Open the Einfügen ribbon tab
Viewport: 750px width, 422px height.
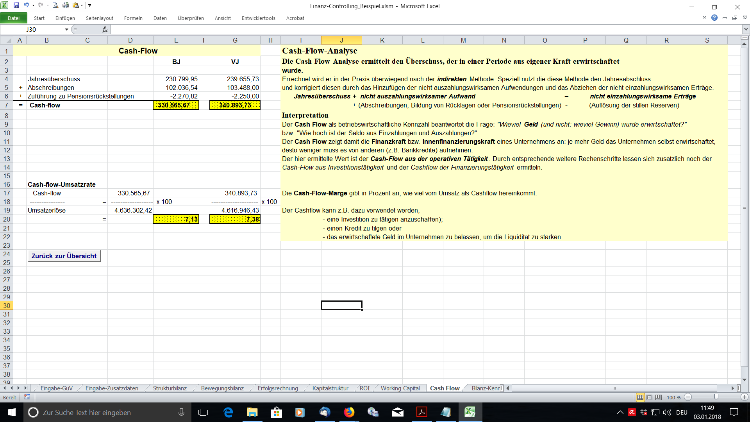(x=65, y=18)
